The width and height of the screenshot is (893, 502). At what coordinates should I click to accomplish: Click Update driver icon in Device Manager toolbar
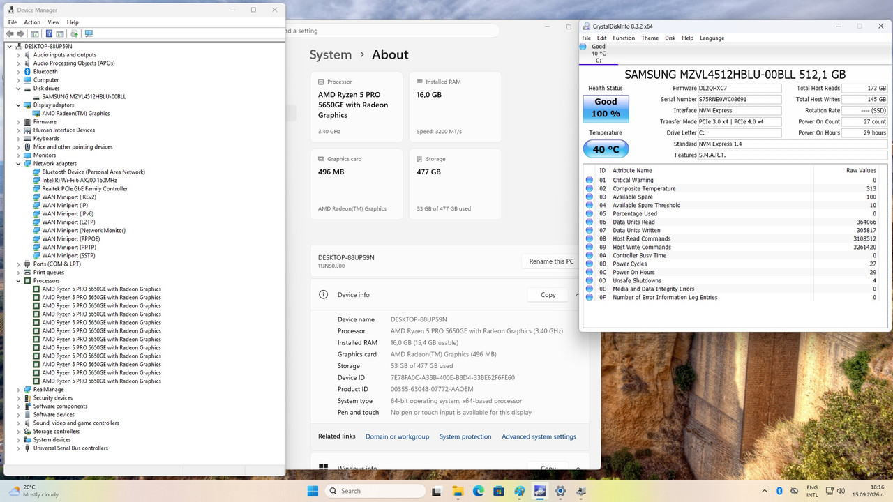[74, 33]
